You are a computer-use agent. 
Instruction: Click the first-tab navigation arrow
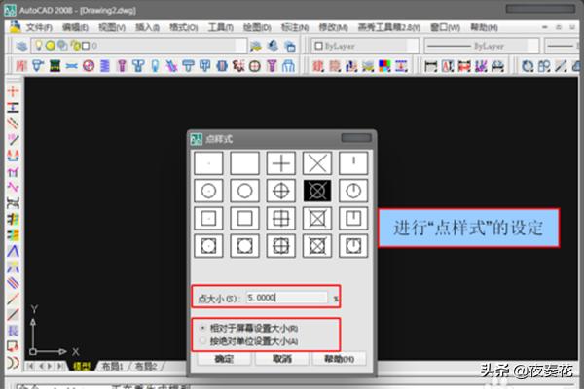pos(30,367)
